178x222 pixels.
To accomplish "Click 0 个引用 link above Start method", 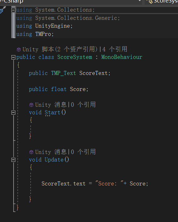I will point(83,105).
